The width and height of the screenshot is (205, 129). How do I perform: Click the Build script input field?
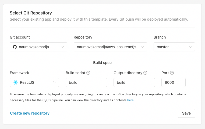86,82
